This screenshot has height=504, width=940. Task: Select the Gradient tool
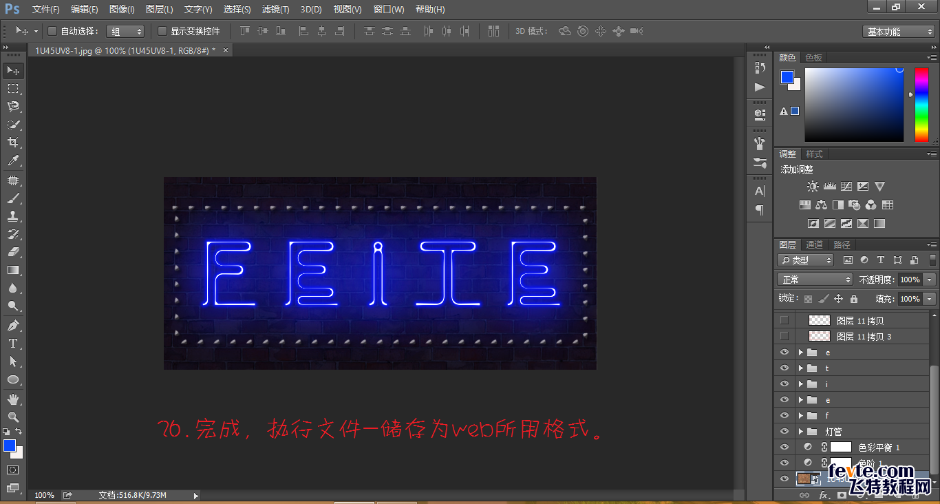13,270
